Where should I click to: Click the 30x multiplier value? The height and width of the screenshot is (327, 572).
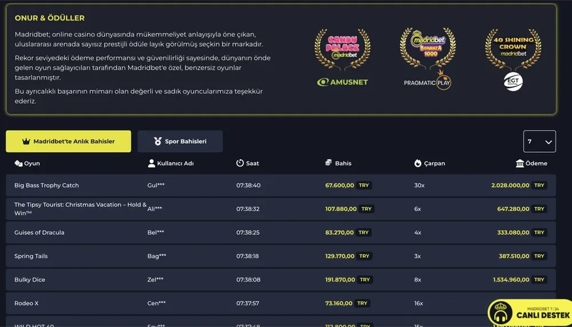click(x=419, y=185)
